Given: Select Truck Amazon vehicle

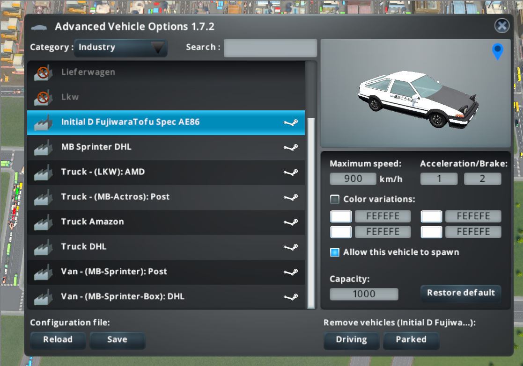Looking at the screenshot, I should [166, 222].
